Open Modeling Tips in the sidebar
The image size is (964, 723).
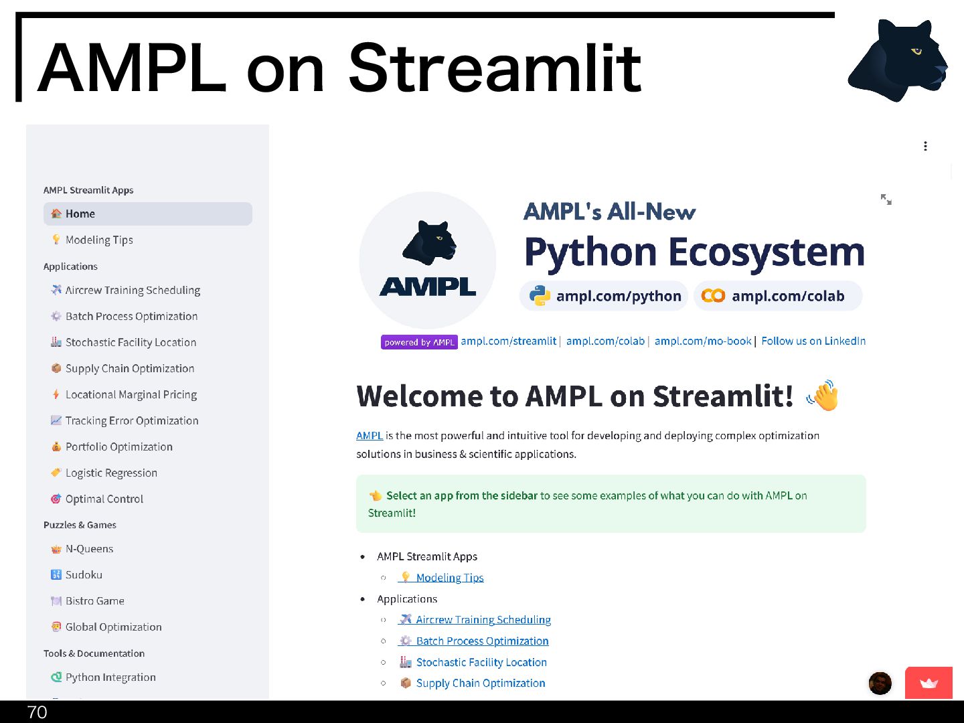click(148, 240)
